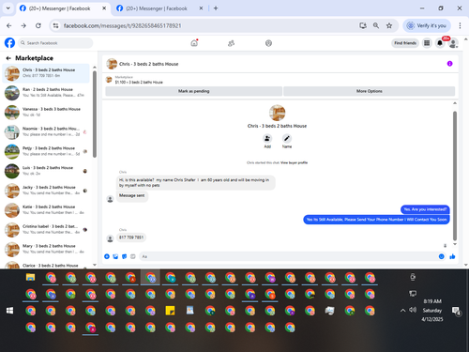Open the Katie conversation
Viewport: 469px width, 352px height.
46,210
